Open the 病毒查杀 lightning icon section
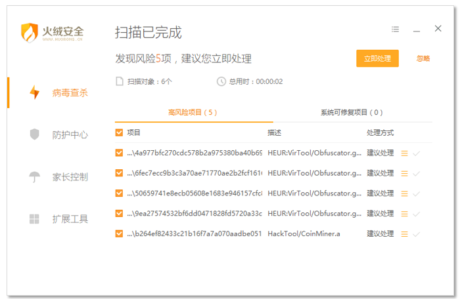 (35, 92)
